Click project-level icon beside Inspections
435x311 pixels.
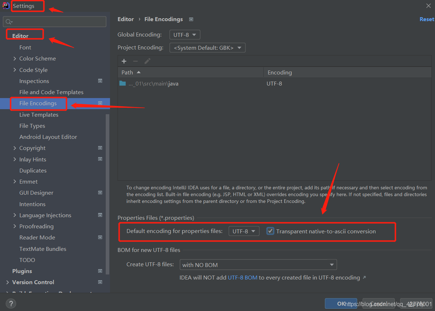tap(100, 81)
